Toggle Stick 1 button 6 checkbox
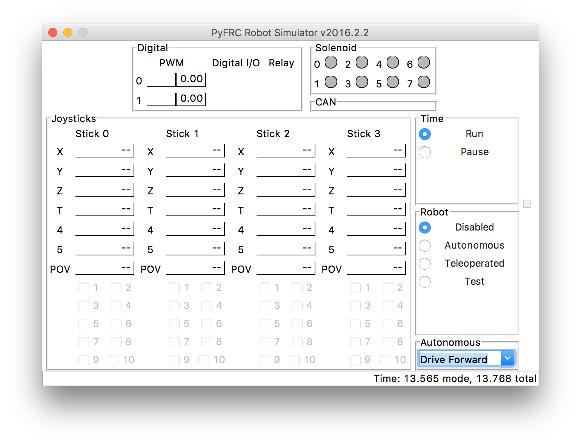 (x=207, y=324)
